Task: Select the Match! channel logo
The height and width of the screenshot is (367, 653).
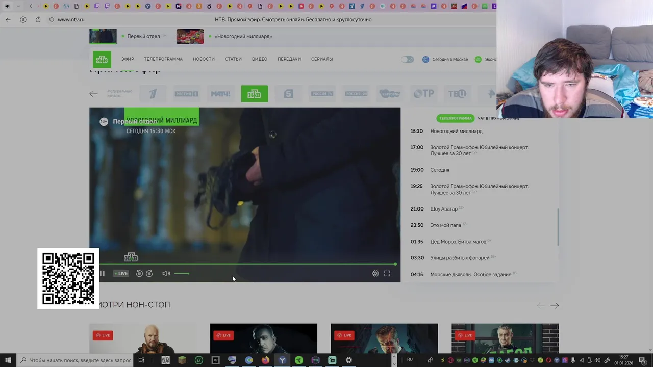Action: [x=220, y=94]
